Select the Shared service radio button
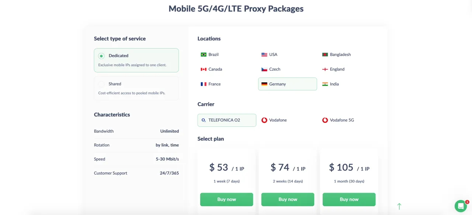This screenshot has width=472, height=215. tap(101, 84)
